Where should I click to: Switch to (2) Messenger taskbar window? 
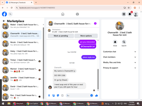51,104
